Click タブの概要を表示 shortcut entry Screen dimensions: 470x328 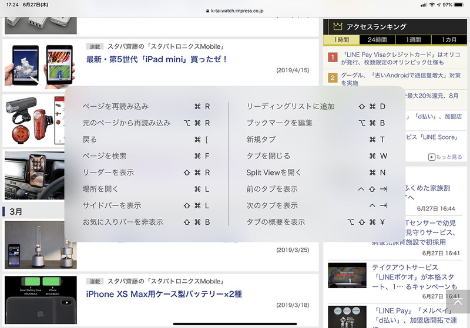(x=317, y=222)
